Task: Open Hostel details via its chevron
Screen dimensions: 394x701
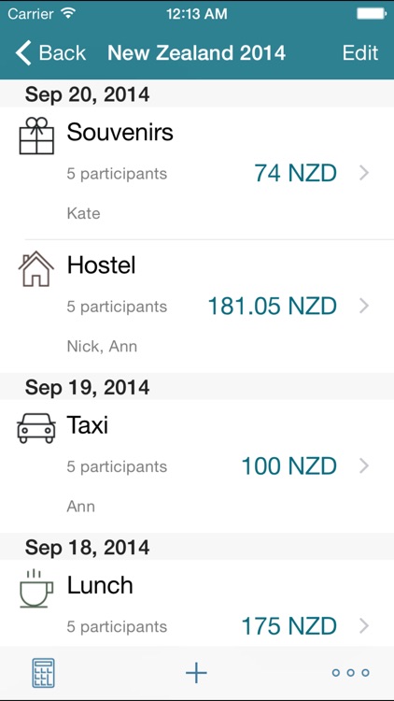Action: tap(364, 307)
